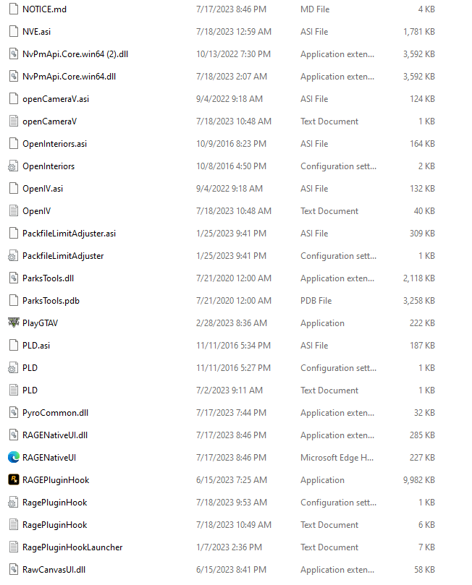
Task: Click the PlayGTAV application icon
Action: tap(14, 323)
